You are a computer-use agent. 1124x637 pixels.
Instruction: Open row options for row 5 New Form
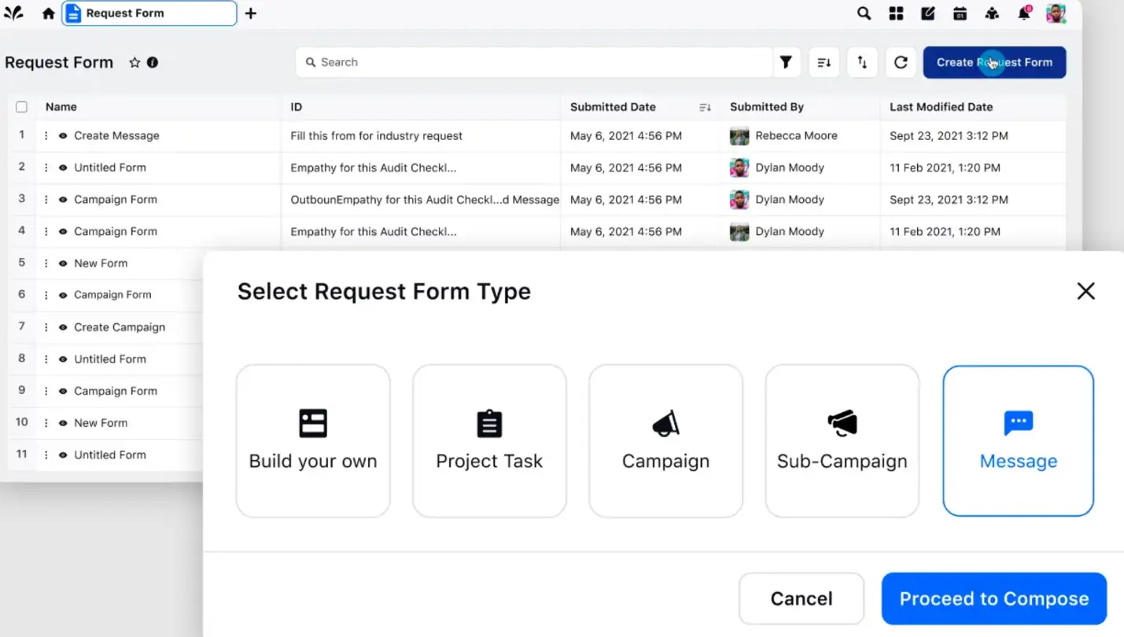[x=46, y=263]
